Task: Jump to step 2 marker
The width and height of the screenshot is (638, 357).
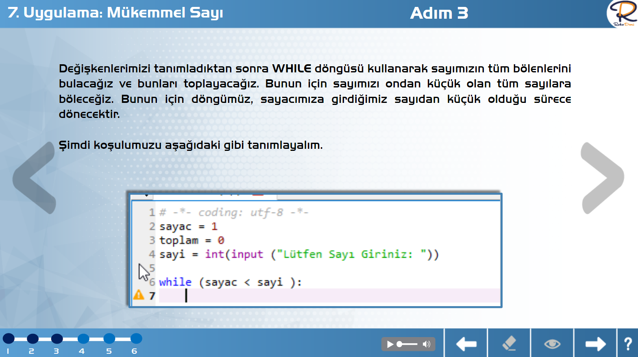Action: tap(33, 338)
